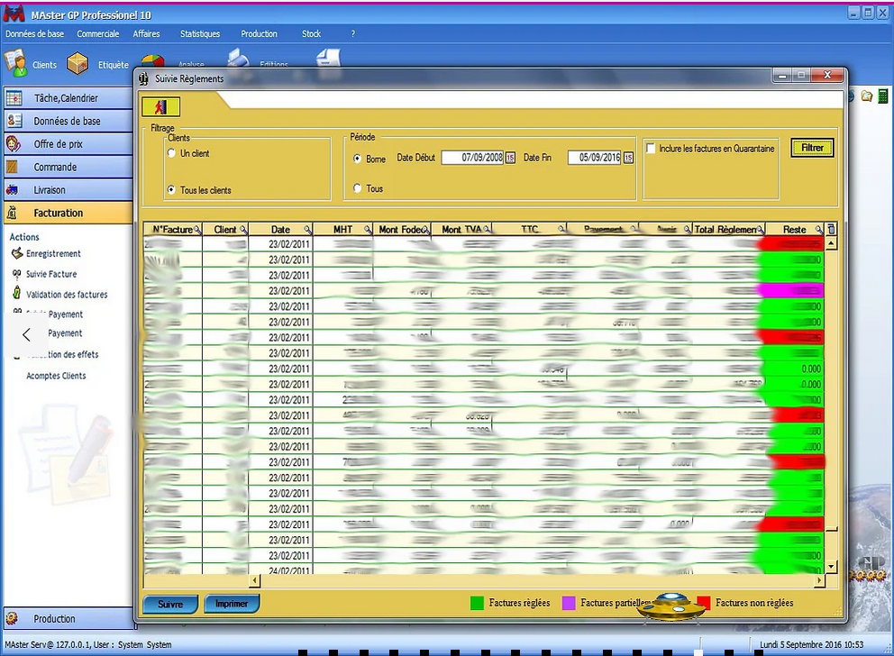Viewport: 894px width, 656px height.
Task: Expand the Production sidebar section
Action: pyautogui.click(x=67, y=619)
